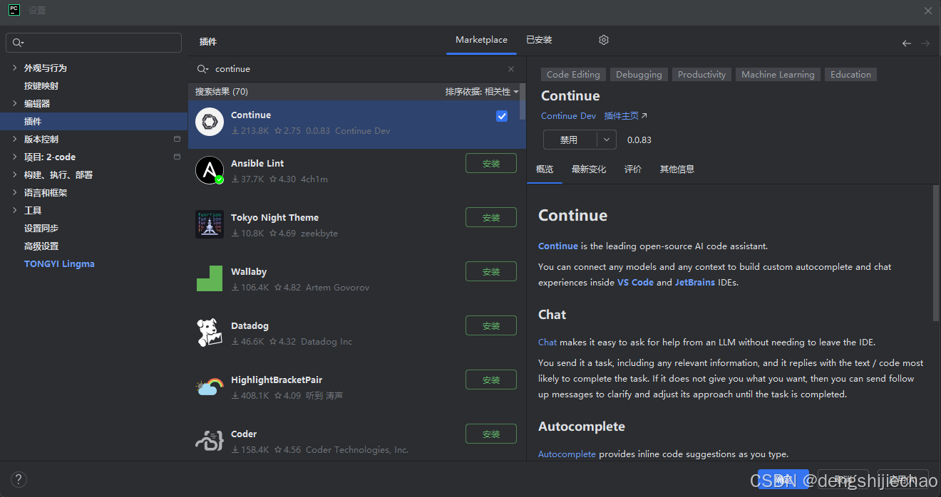This screenshot has height=497, width=941.
Task: Follow the Autocomplete link
Action: [567, 454]
